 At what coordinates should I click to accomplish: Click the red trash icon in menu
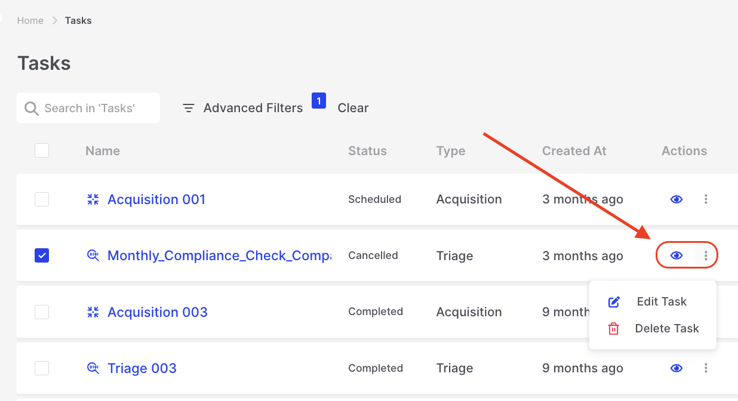pyautogui.click(x=614, y=329)
